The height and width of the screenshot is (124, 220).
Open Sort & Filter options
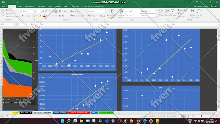[192, 14]
